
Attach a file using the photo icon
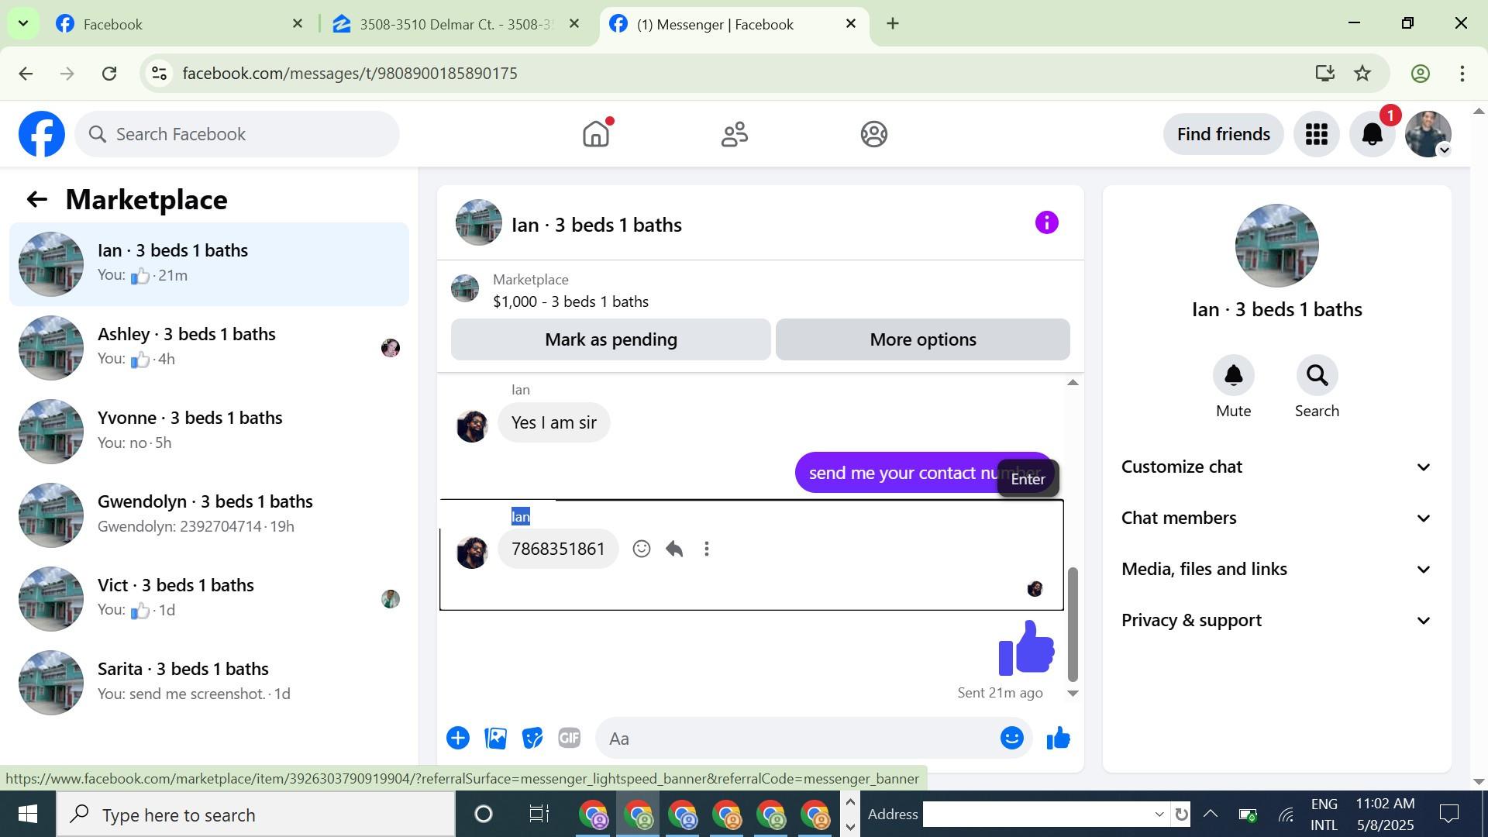click(495, 738)
